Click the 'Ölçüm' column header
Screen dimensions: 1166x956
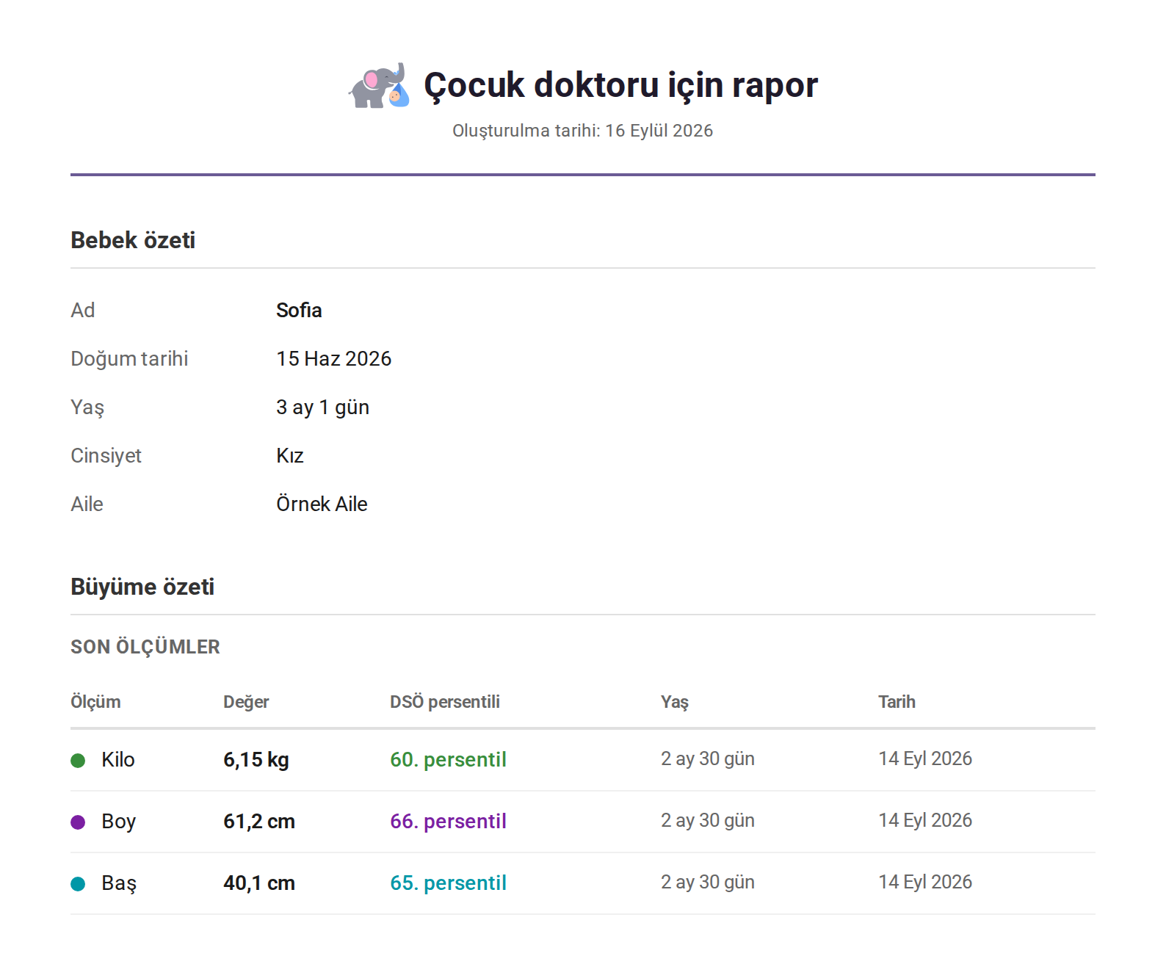(95, 702)
